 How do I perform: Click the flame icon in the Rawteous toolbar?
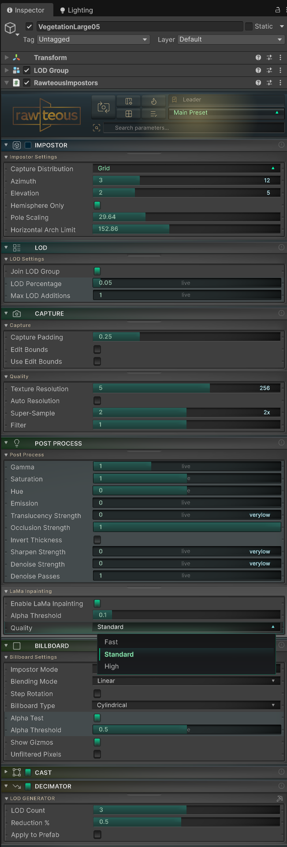click(153, 101)
